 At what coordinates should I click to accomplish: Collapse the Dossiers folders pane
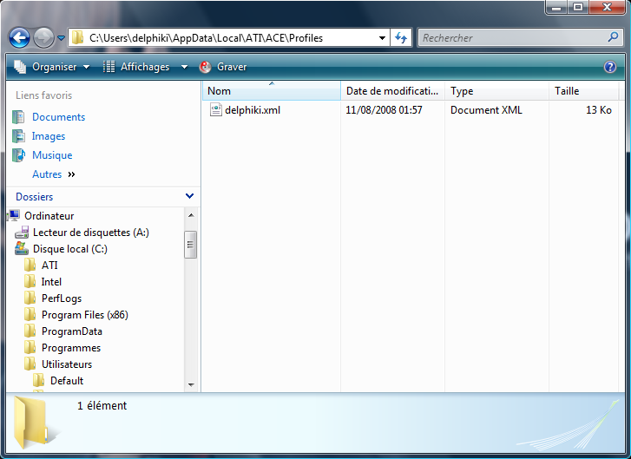pos(190,197)
